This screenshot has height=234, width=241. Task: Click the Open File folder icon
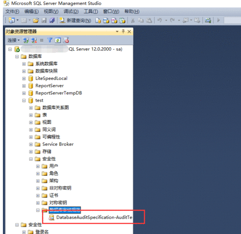click(36, 20)
